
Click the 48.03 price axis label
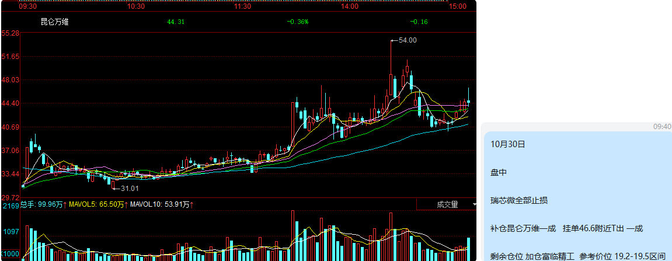click(x=11, y=80)
